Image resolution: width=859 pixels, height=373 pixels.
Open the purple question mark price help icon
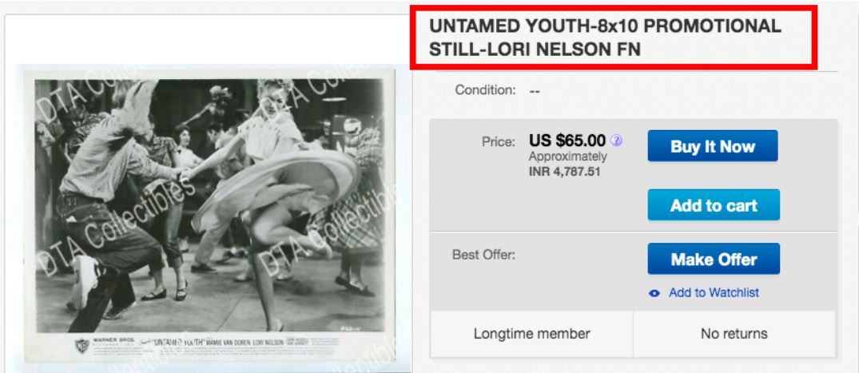[x=616, y=141]
